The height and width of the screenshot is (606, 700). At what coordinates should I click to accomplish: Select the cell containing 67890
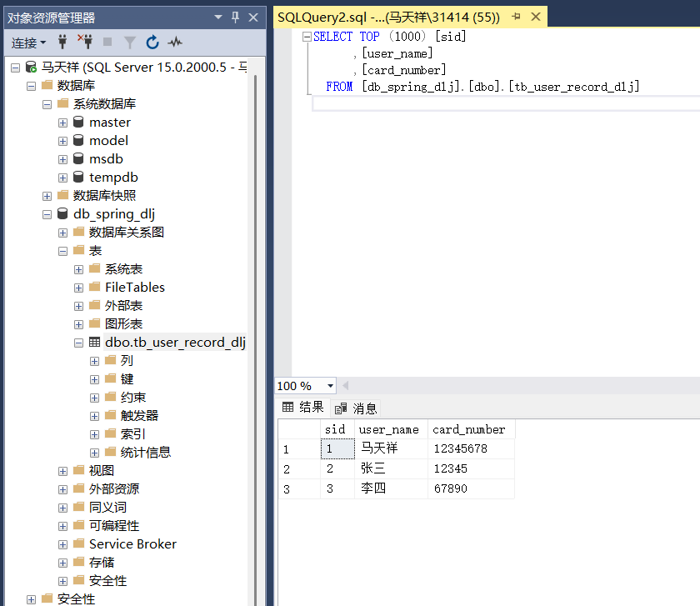point(471,488)
